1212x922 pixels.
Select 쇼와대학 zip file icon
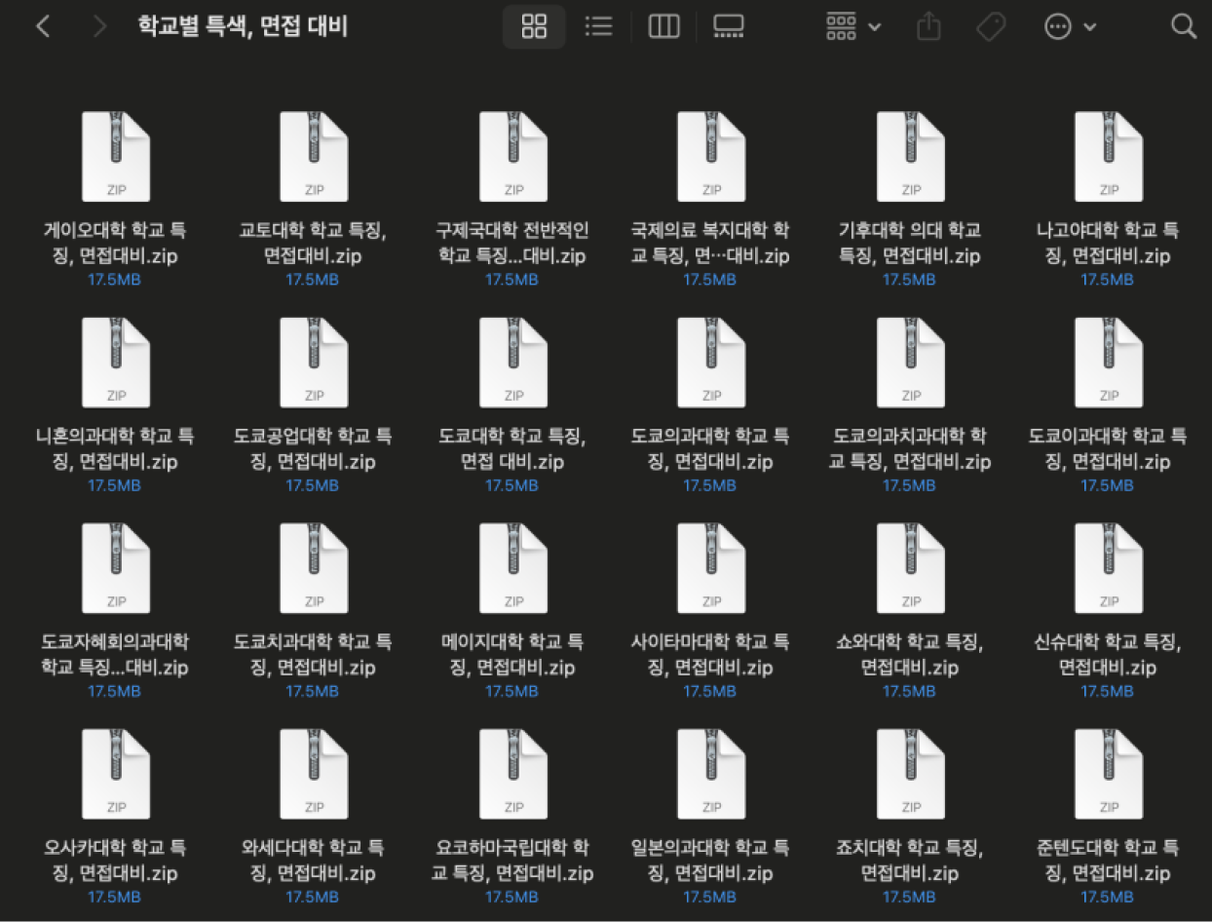click(910, 568)
